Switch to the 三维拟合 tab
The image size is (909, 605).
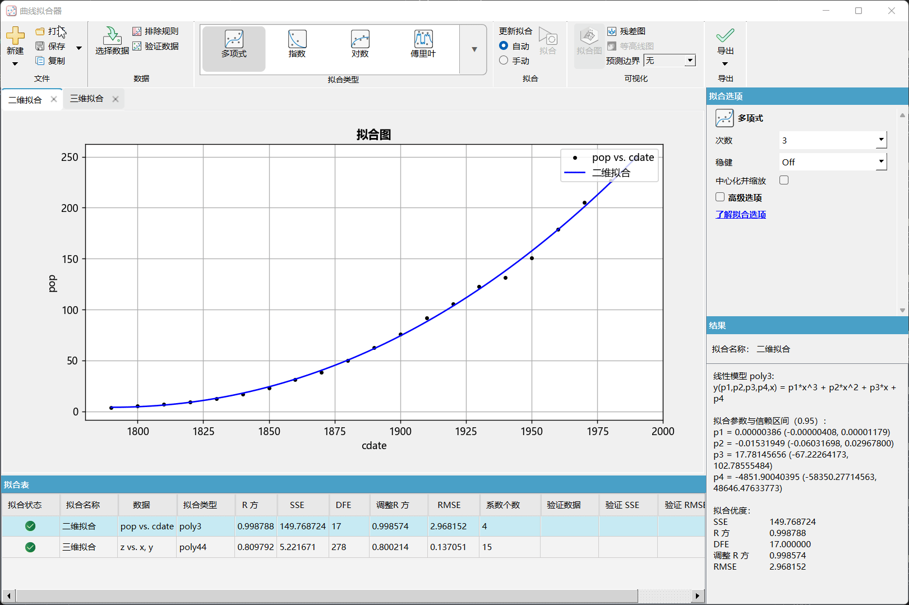coord(86,98)
